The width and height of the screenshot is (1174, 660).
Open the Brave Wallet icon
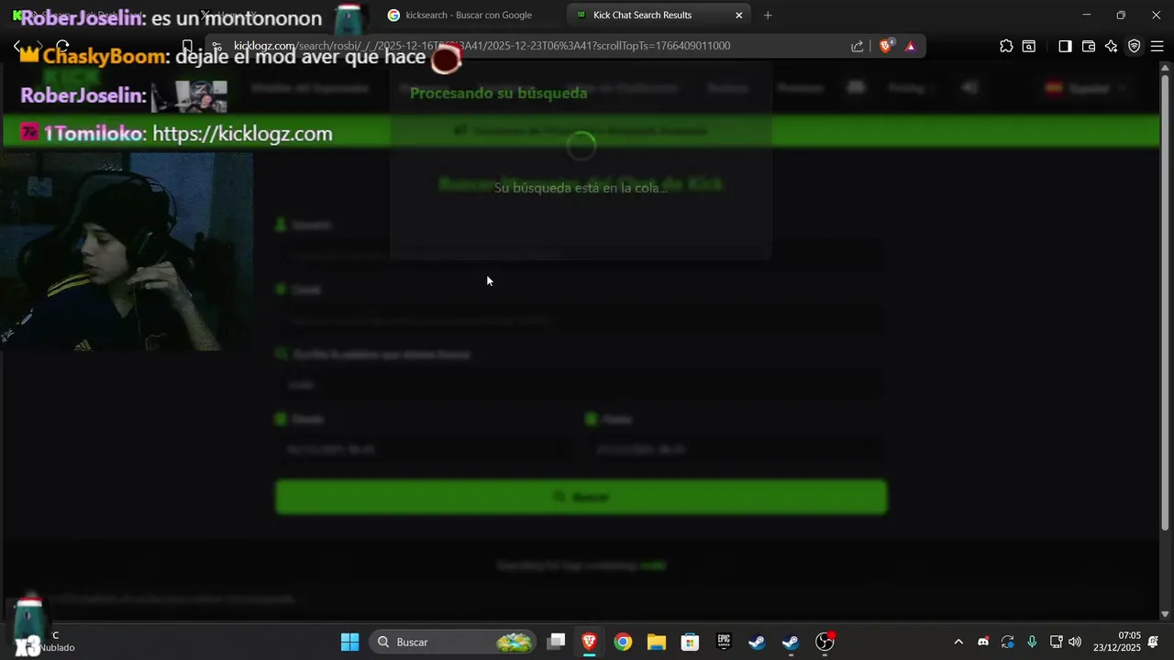click(1089, 46)
